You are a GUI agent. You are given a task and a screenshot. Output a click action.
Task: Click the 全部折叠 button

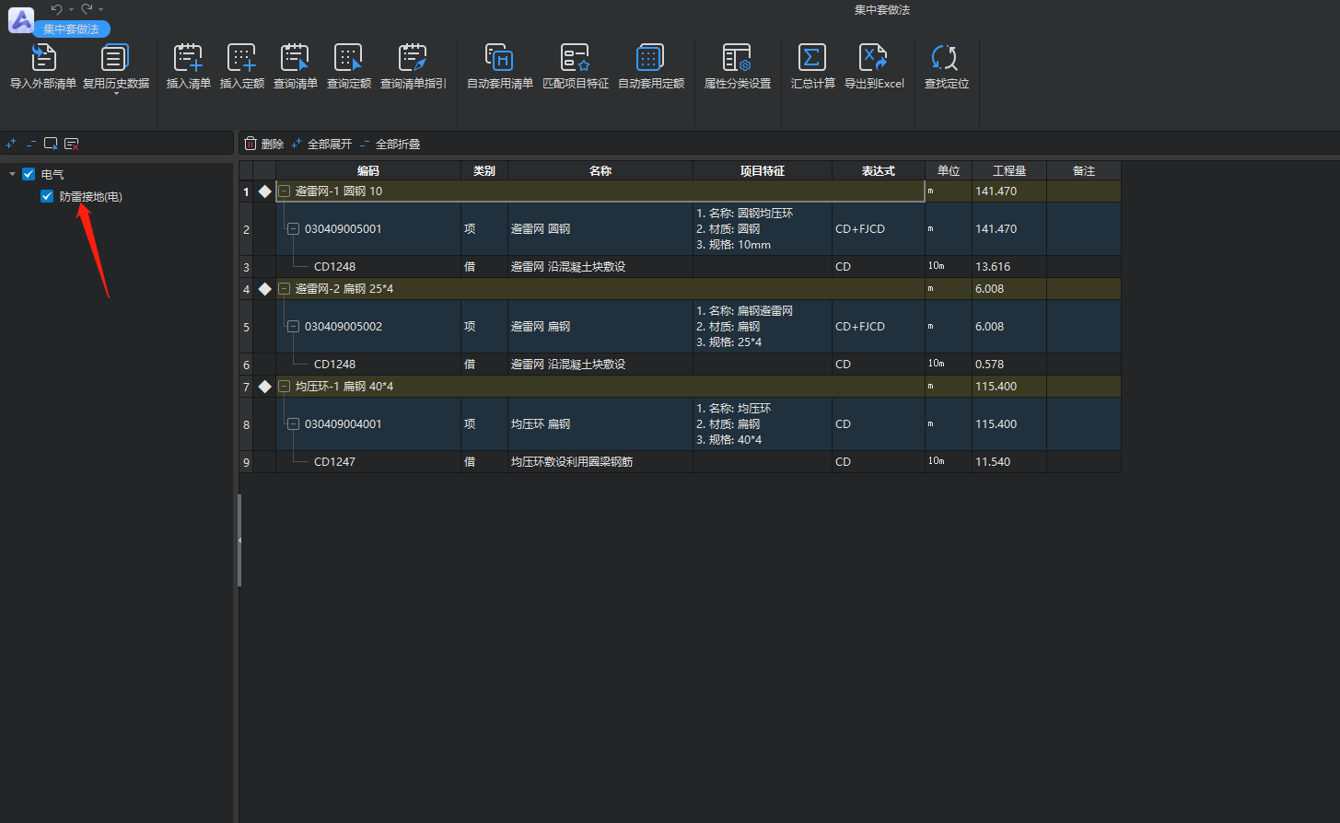[390, 144]
